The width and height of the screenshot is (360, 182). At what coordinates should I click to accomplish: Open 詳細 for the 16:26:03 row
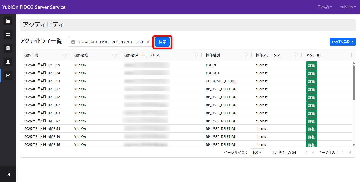(312, 113)
